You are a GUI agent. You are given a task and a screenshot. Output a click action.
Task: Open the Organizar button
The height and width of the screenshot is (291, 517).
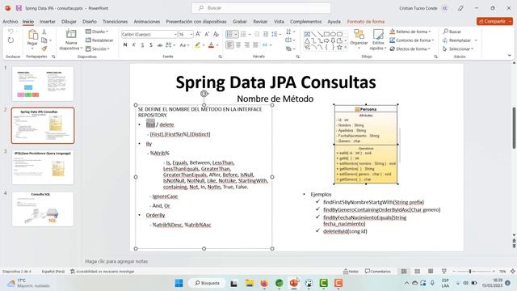(x=359, y=39)
